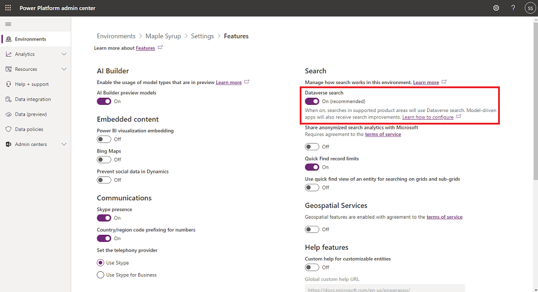Select Use Skype for Business radio button
The height and width of the screenshot is (292, 538).
[100, 275]
